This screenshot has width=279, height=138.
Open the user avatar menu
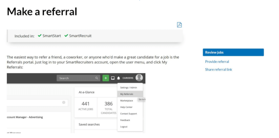139,78
